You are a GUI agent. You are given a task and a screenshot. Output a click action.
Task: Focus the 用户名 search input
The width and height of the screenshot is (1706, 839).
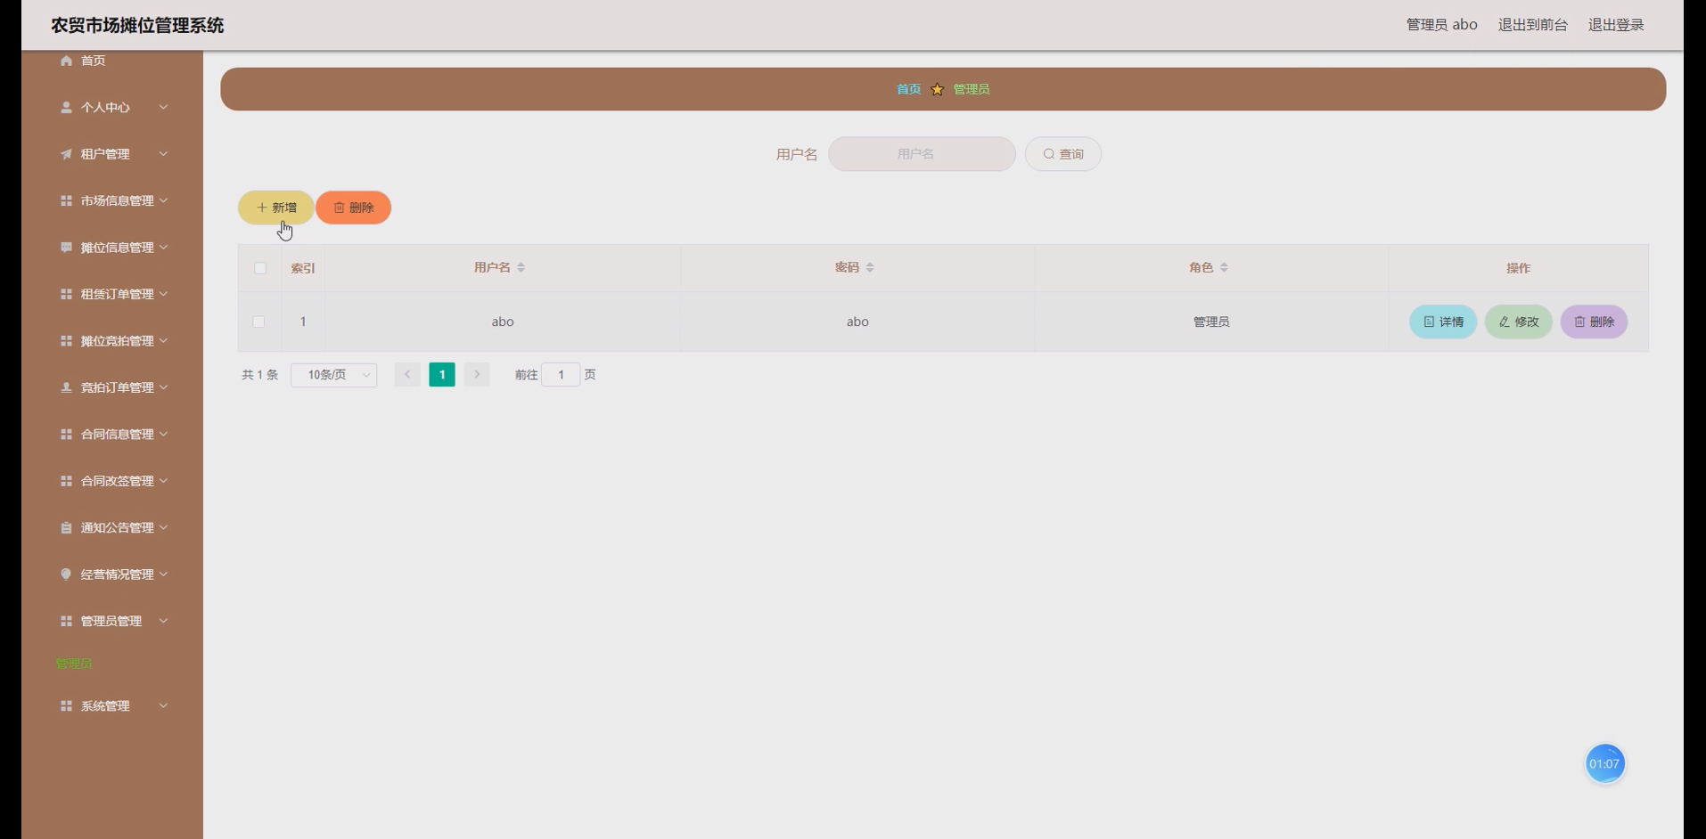pyautogui.click(x=922, y=154)
